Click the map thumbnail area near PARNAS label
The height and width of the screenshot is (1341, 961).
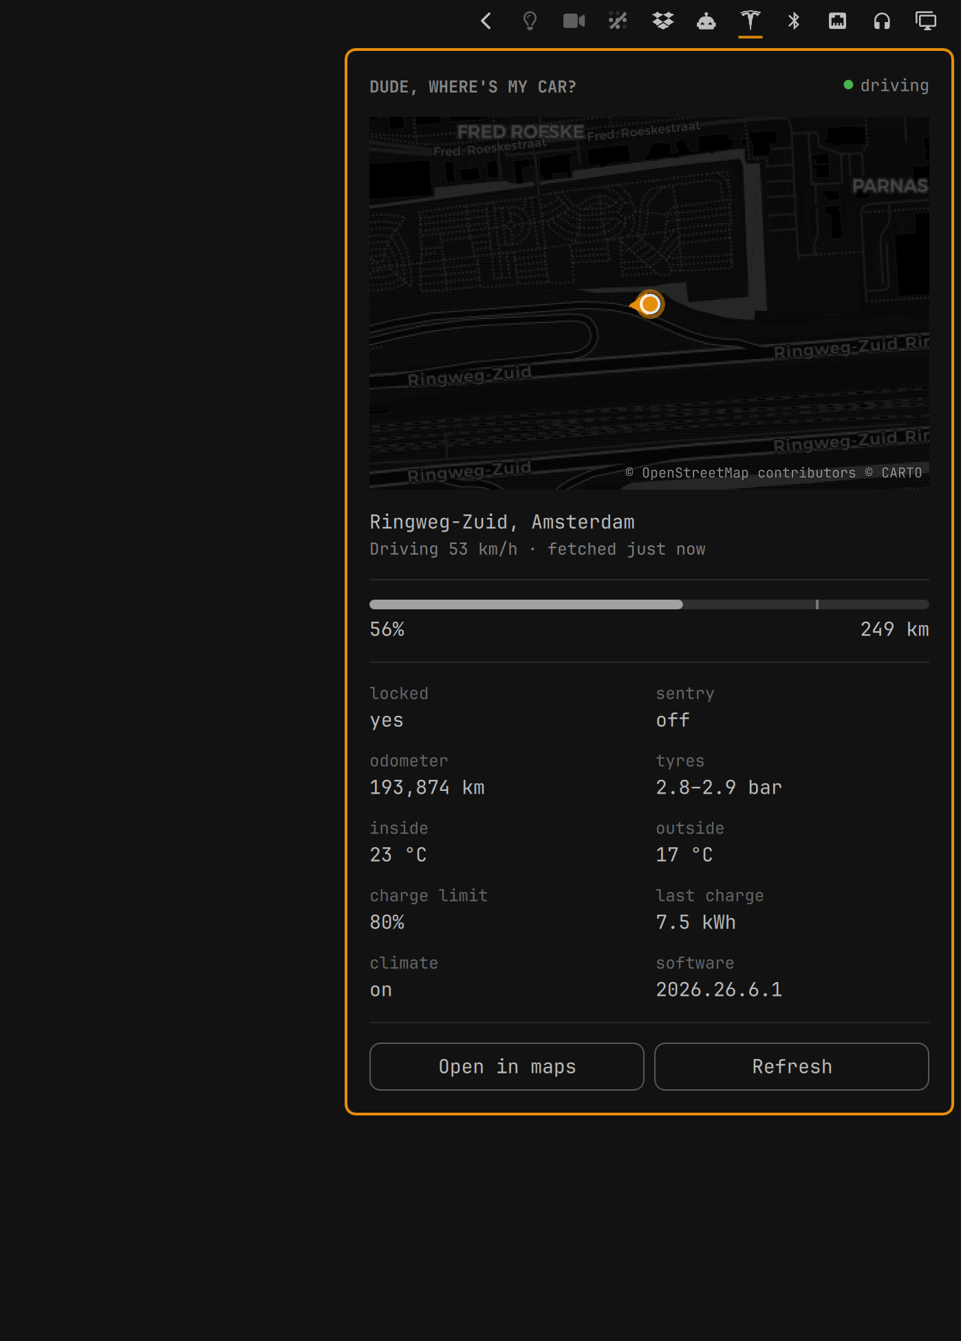point(890,186)
